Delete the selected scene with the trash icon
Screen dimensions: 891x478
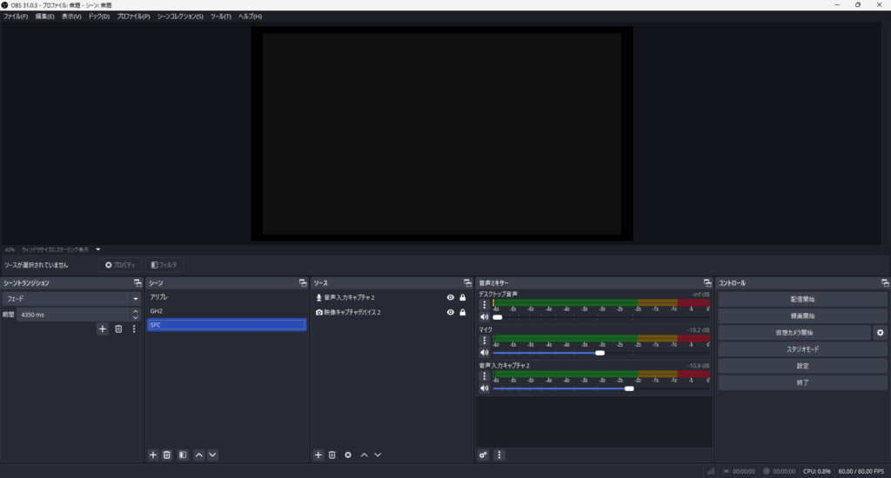coord(167,455)
